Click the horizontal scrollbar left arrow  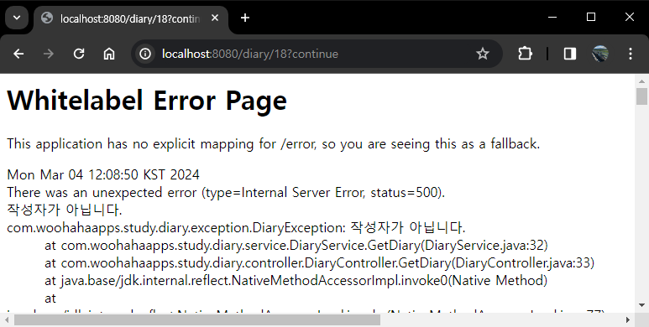point(7,319)
